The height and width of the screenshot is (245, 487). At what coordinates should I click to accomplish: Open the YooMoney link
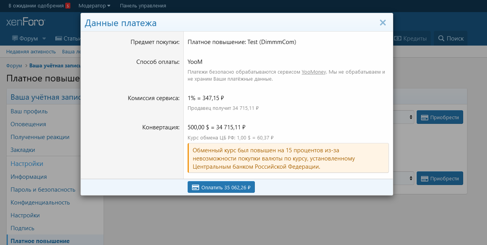tap(314, 72)
